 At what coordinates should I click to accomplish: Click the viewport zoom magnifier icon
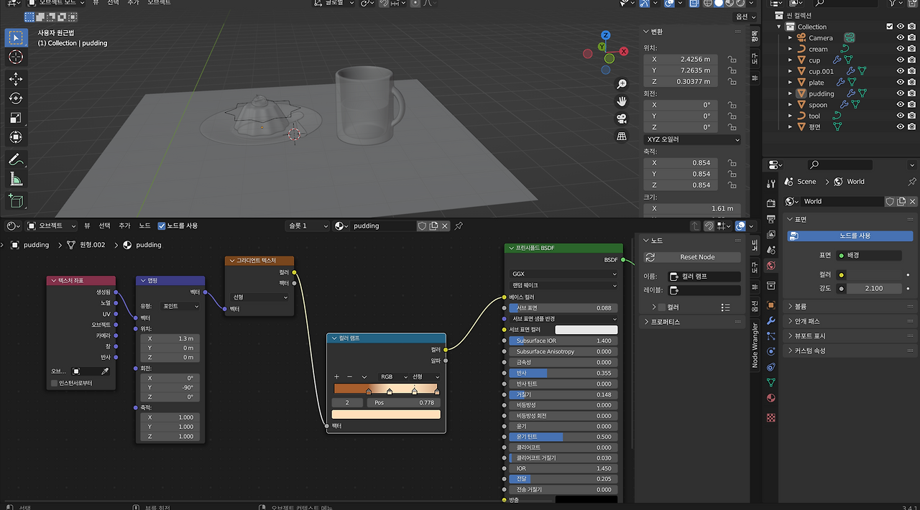point(622,84)
